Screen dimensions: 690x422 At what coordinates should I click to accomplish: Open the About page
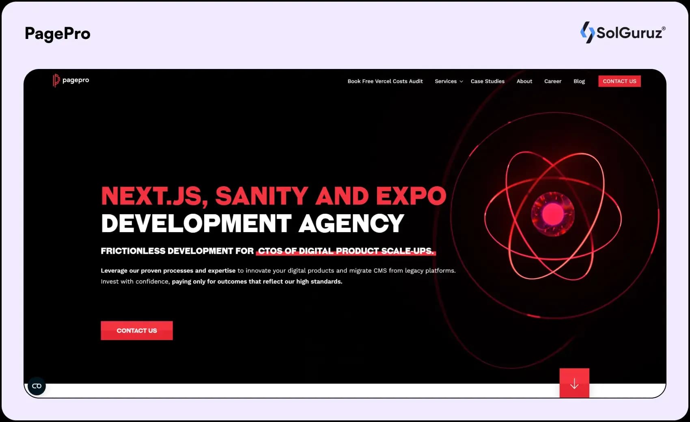click(x=524, y=81)
